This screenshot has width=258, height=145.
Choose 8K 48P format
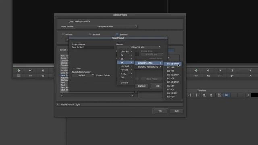pos(173,86)
